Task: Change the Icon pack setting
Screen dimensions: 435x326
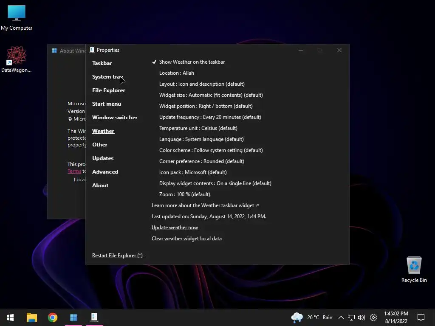Action: point(193,172)
